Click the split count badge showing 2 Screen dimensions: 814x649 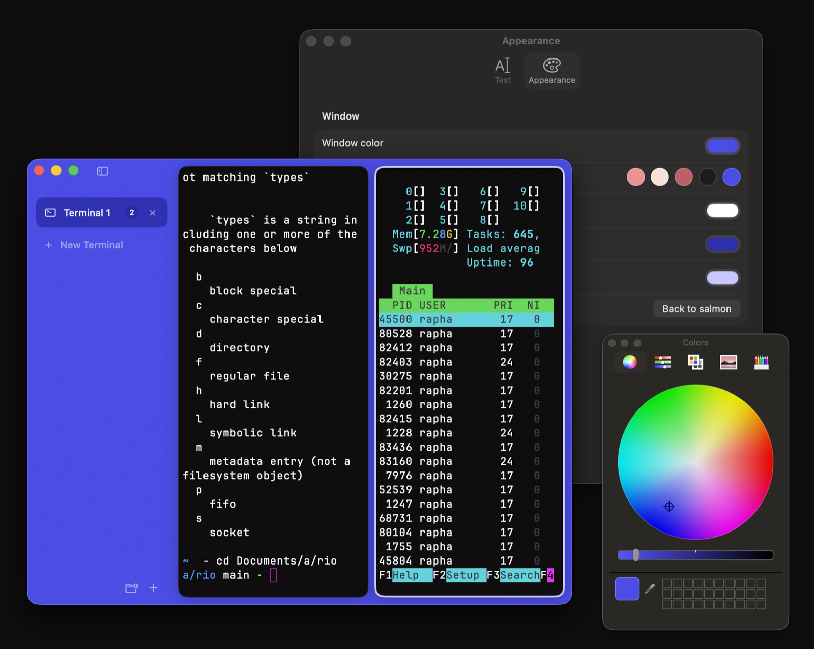(x=132, y=213)
